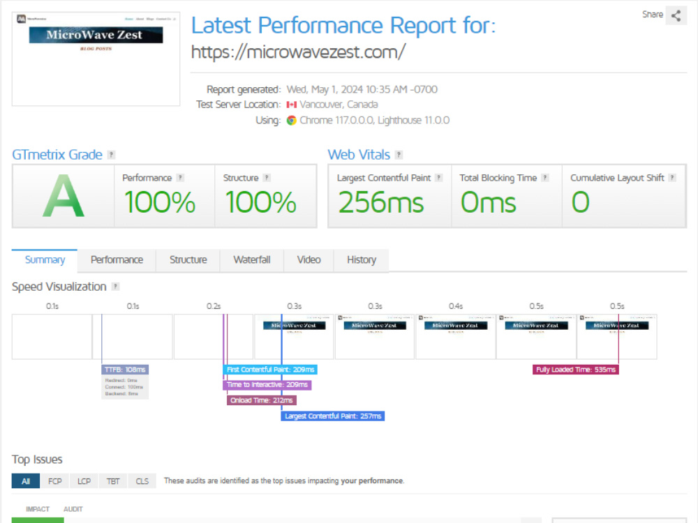Click the report generated date text
Viewport: 698px width, 523px height.
pos(362,90)
